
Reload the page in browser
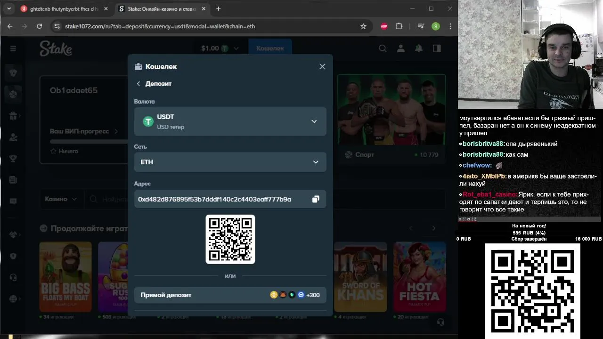39,26
